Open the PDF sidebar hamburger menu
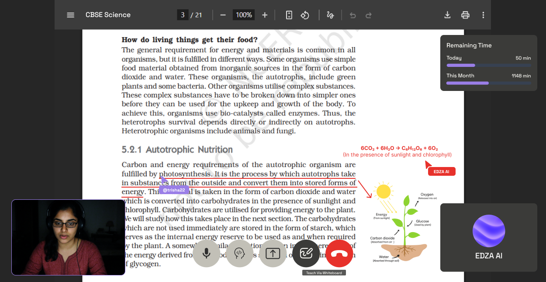The image size is (546, 282). [x=70, y=15]
